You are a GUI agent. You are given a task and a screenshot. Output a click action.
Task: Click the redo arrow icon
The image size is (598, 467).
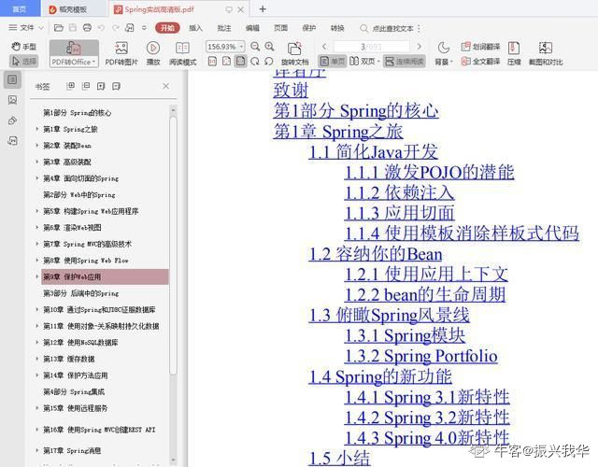pyautogui.click(x=116, y=28)
